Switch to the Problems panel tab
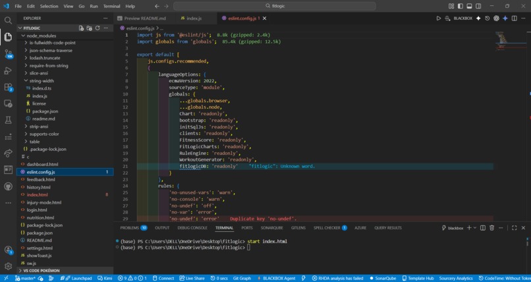The width and height of the screenshot is (531, 282). pyautogui.click(x=129, y=228)
